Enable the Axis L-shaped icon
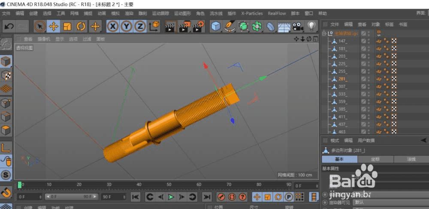429x209 pixels. coord(6,147)
